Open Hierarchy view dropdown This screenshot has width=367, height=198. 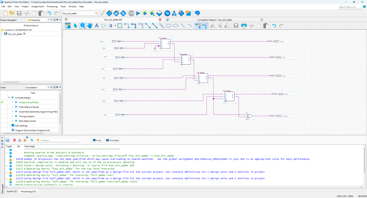(39, 20)
